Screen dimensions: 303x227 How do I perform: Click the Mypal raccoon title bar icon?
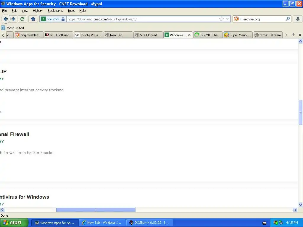pyautogui.click(x=3, y=4)
